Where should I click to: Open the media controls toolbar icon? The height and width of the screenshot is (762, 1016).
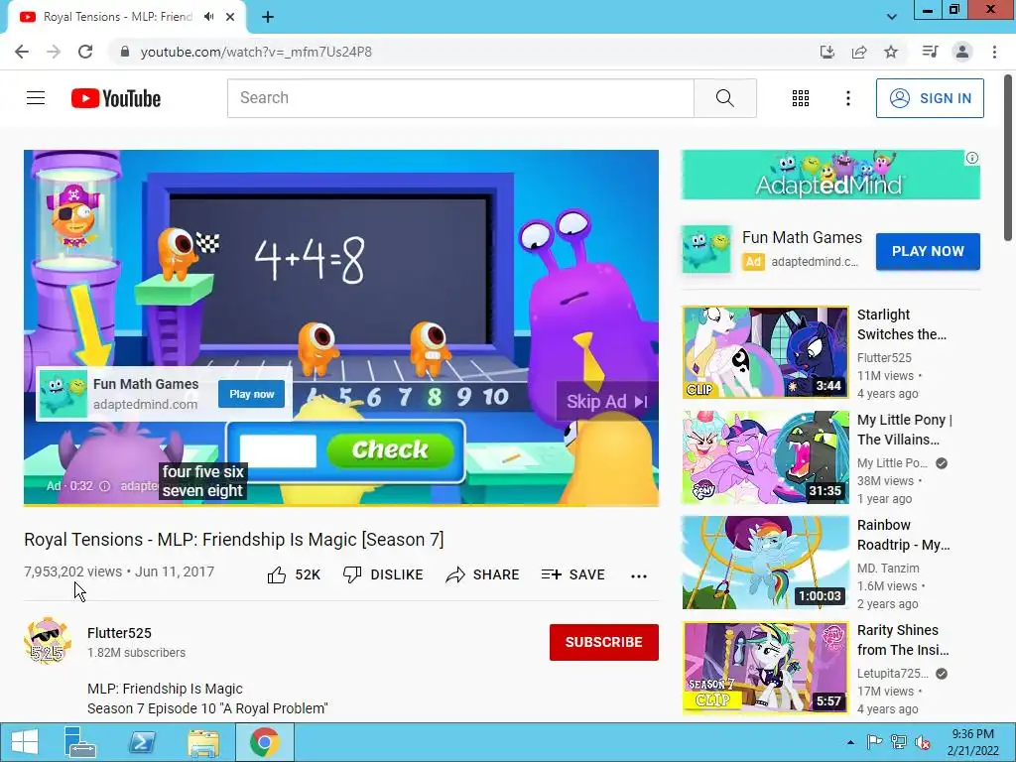[x=930, y=52]
